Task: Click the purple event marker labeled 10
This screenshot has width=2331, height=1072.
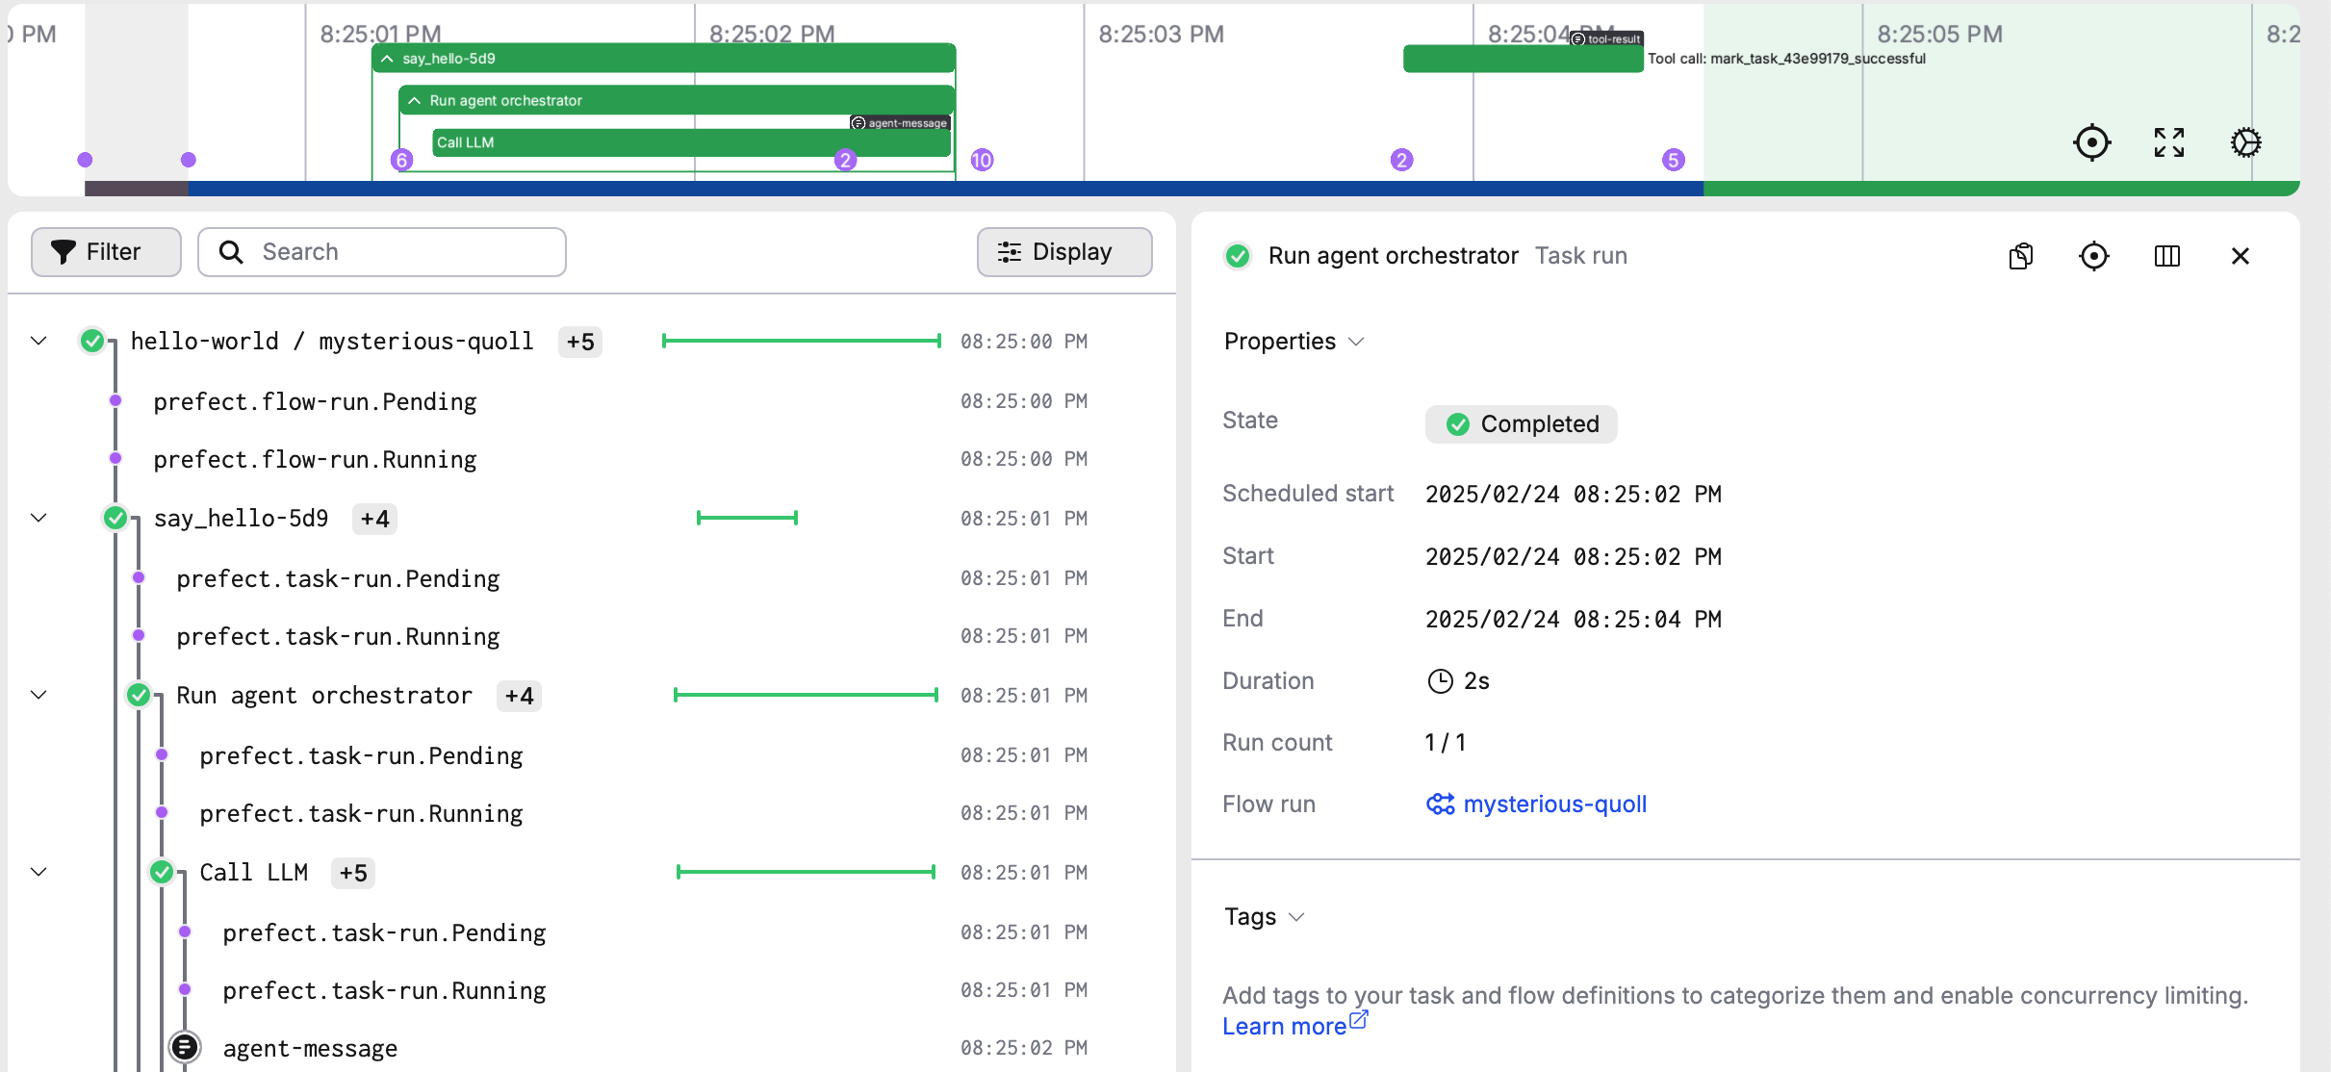Action: pos(982,160)
